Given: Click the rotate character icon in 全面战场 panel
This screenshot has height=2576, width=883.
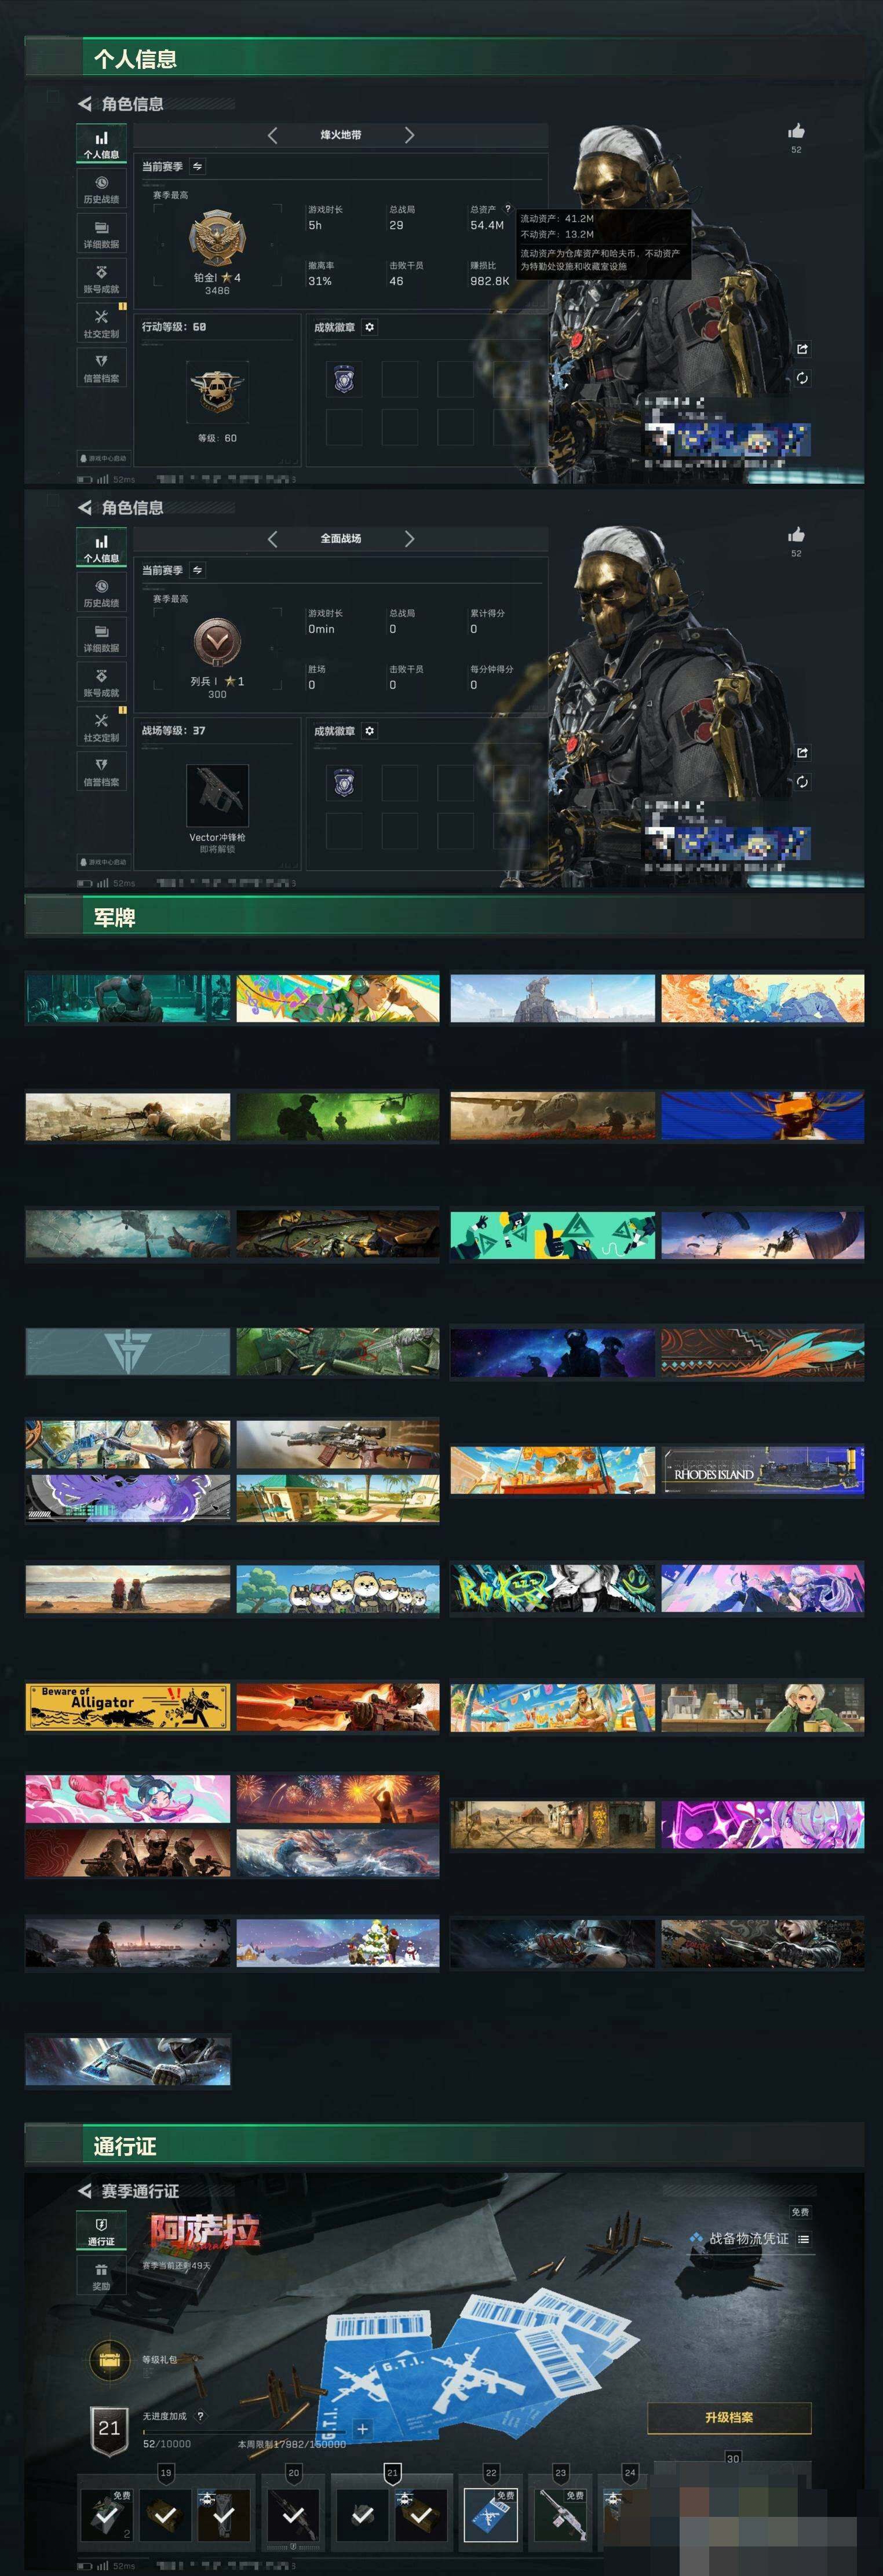Looking at the screenshot, I should [802, 782].
